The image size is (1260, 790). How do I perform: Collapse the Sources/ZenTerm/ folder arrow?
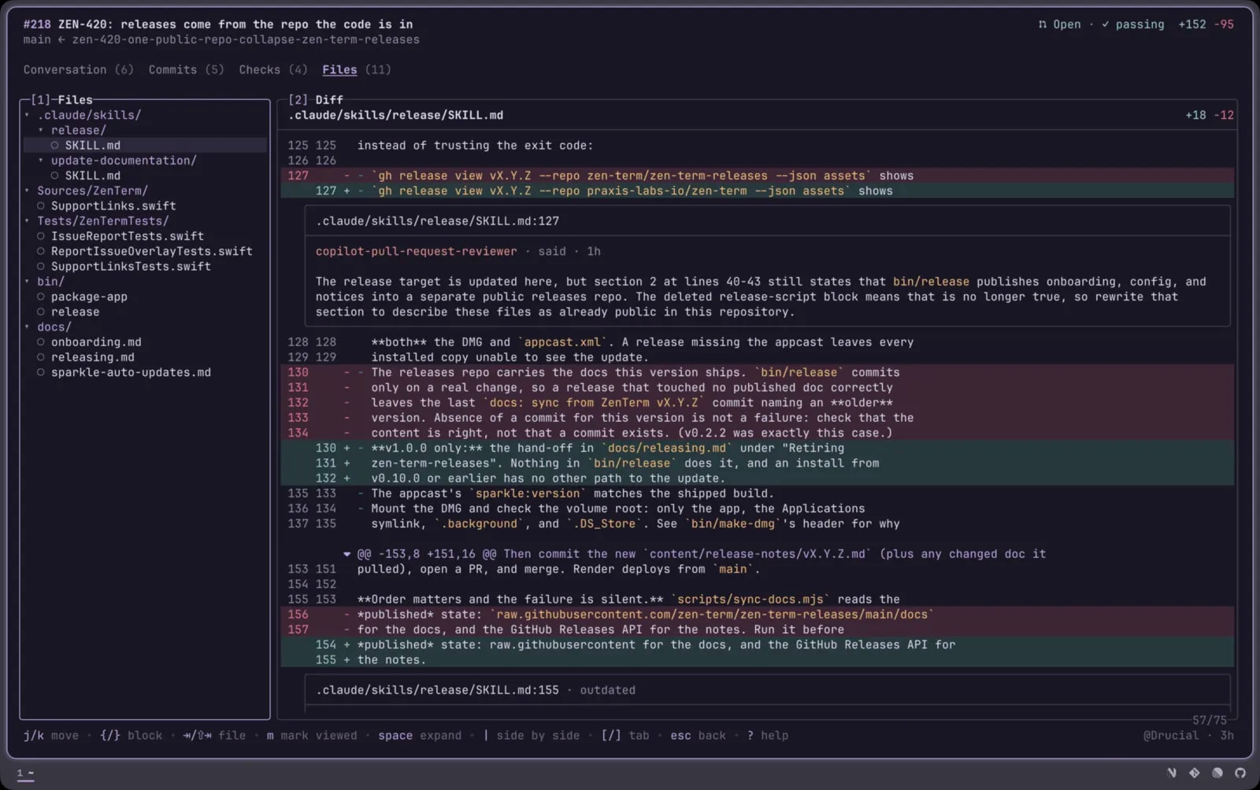point(27,191)
